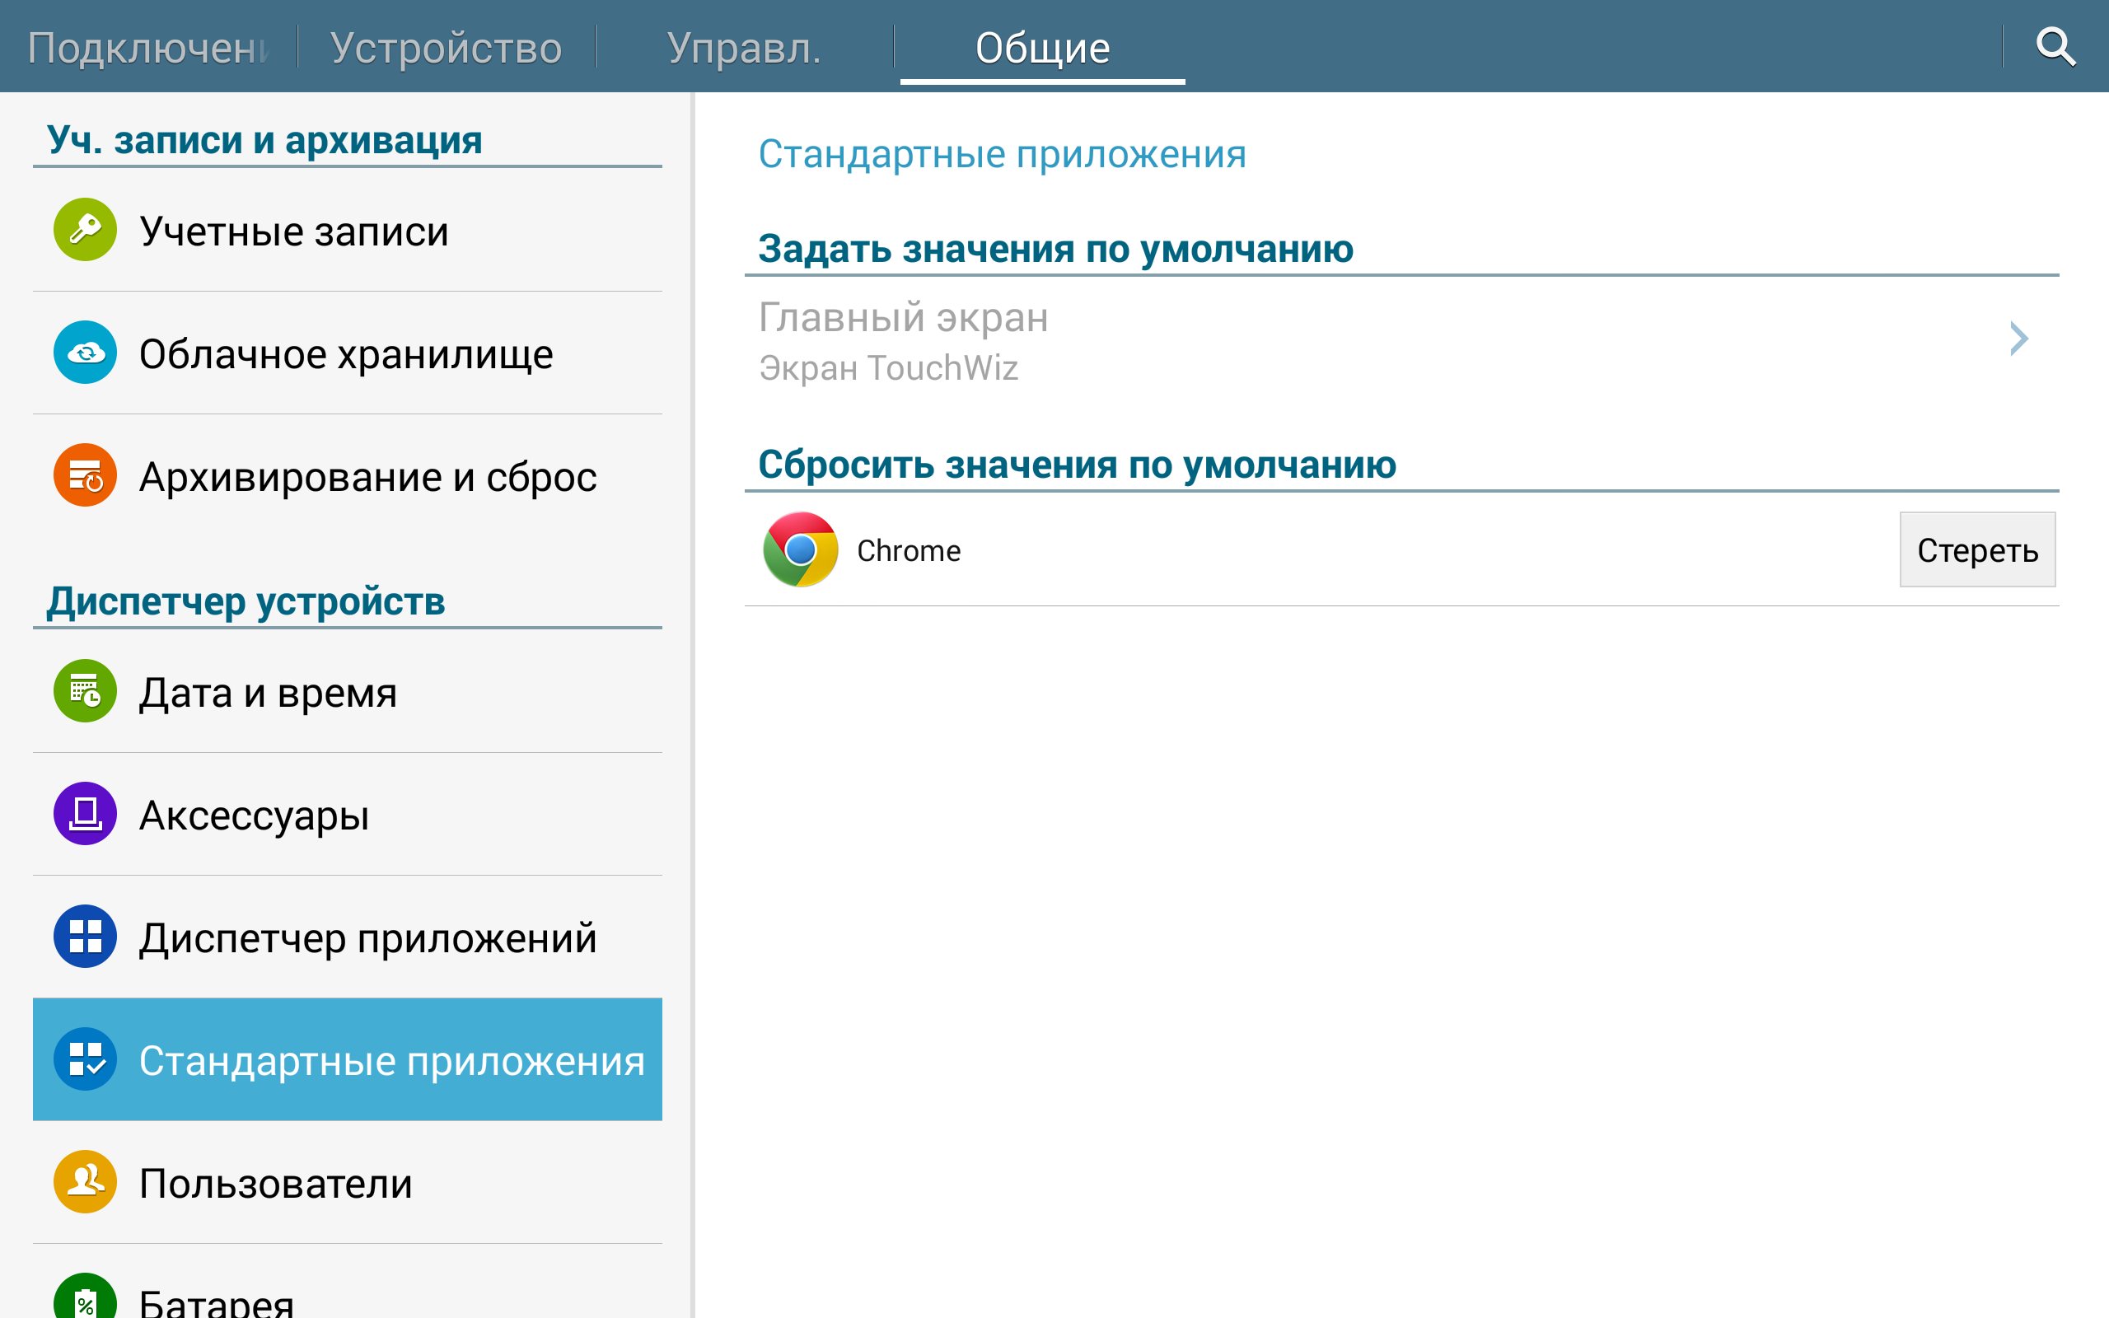
Task: Select the Общие tab
Action: point(1042,47)
